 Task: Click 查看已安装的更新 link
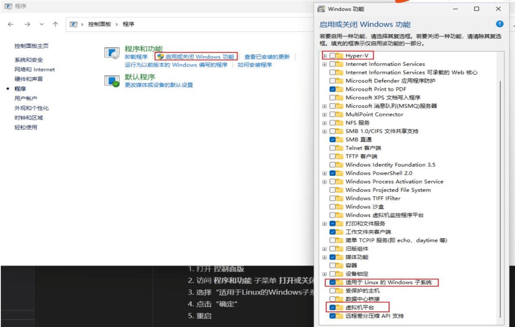coord(267,57)
